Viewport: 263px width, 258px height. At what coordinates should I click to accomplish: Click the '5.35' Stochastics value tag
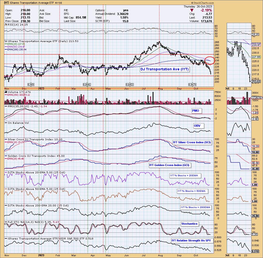[x=254, y=234]
